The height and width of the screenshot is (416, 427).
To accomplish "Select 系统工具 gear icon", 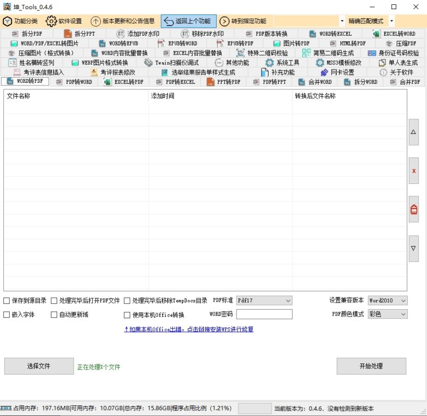I will click(270, 63).
